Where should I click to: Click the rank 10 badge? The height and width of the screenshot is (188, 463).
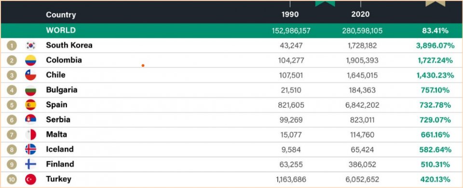[12, 179]
